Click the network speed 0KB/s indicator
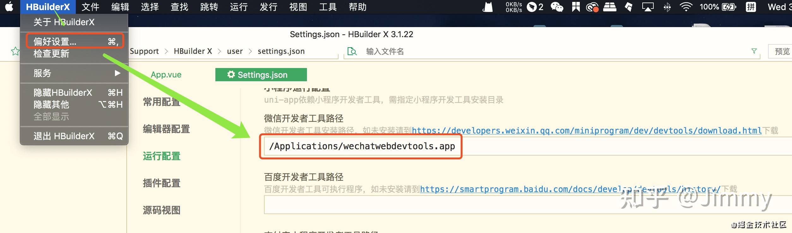 [514, 7]
